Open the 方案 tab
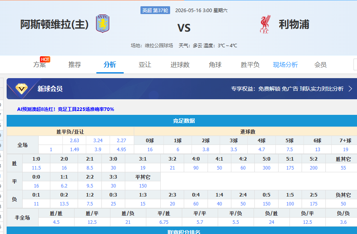The image size is (357, 234). (x=40, y=65)
